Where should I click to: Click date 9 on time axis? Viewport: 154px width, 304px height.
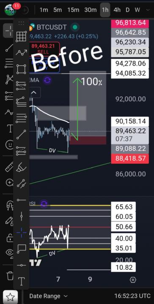click(90, 279)
